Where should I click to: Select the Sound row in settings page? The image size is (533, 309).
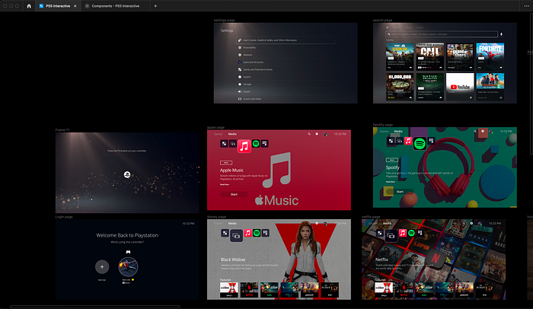[286, 91]
